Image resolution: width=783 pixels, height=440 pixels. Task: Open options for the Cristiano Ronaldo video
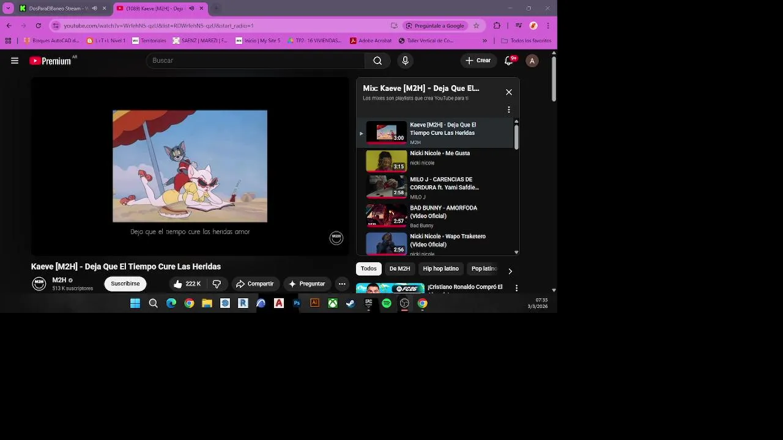pyautogui.click(x=516, y=288)
